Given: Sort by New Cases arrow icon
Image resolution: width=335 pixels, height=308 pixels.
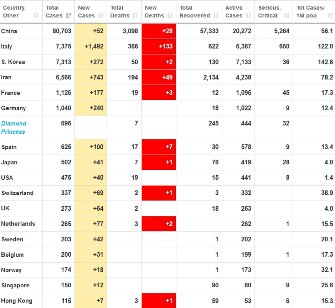Looking at the screenshot, I should (101, 16).
